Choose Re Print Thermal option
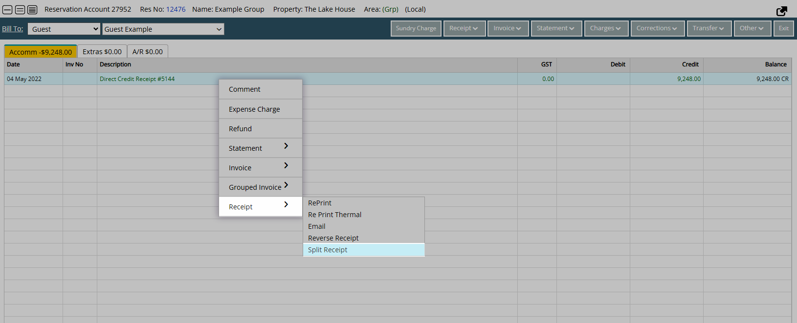The width and height of the screenshot is (797, 323). [x=364, y=215]
